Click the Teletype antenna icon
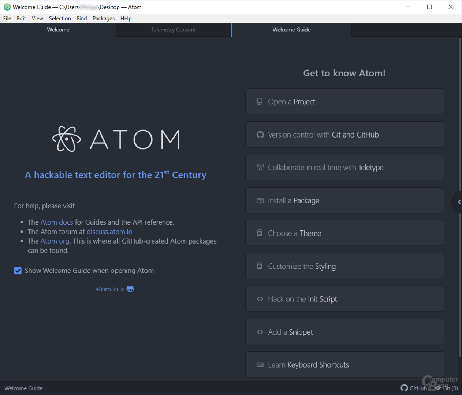462x395 pixels. tap(260, 167)
